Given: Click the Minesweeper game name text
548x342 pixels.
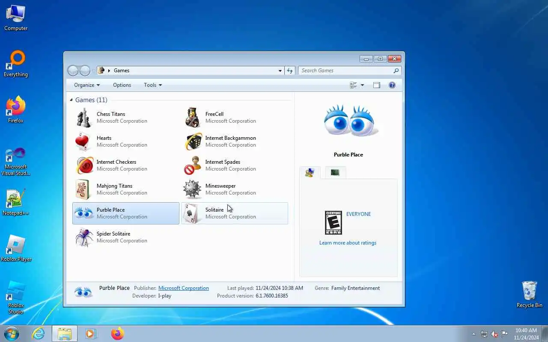Looking at the screenshot, I should (x=220, y=186).
